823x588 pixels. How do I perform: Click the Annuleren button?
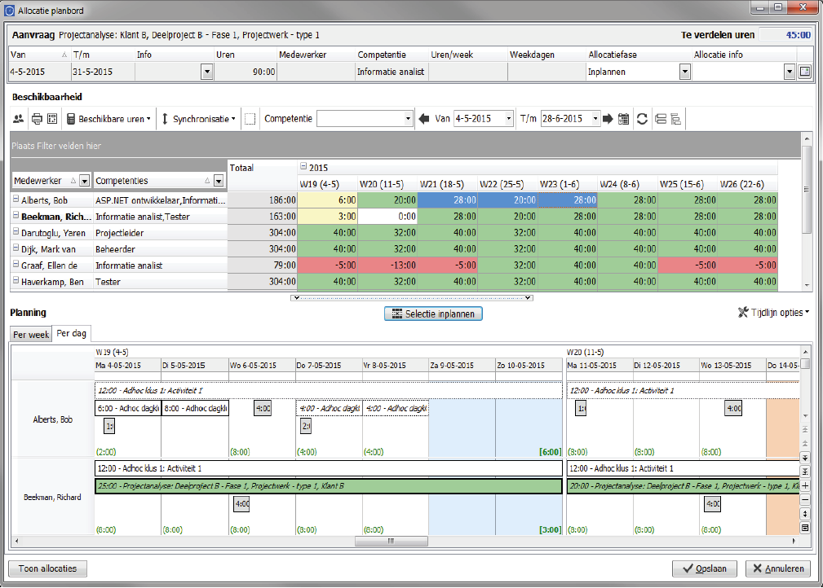tap(778, 568)
